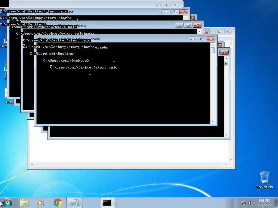This screenshot has width=278, height=208.
Task: Click the last 'start calc' line in the frontmost console
Action: pos(84,67)
